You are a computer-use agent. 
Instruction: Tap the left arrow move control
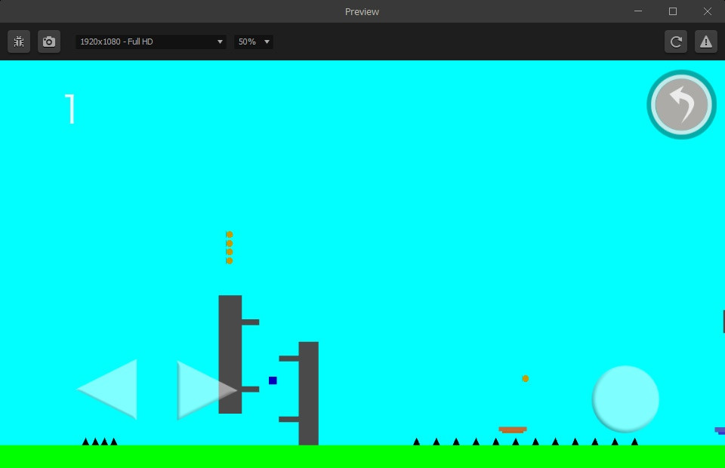(x=107, y=389)
